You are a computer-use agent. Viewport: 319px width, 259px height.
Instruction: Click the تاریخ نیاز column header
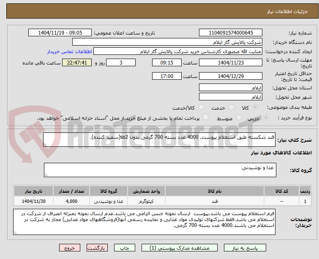click(x=33, y=191)
